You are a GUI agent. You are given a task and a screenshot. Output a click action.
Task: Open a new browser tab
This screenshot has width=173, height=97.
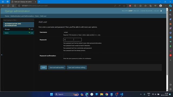(39, 2)
